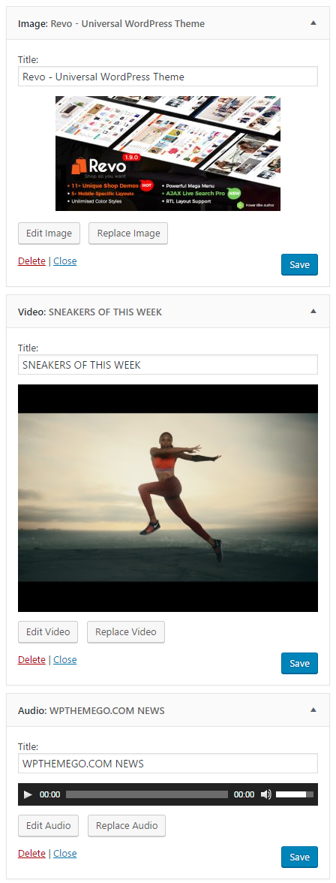Delete the Audio widget

click(x=31, y=853)
